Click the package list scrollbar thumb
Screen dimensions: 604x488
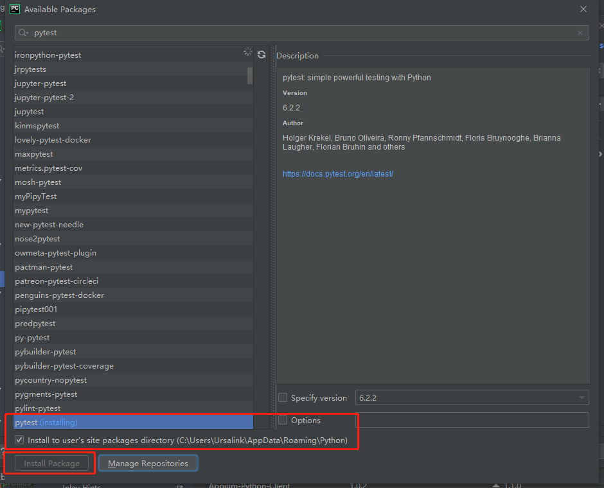pos(250,75)
